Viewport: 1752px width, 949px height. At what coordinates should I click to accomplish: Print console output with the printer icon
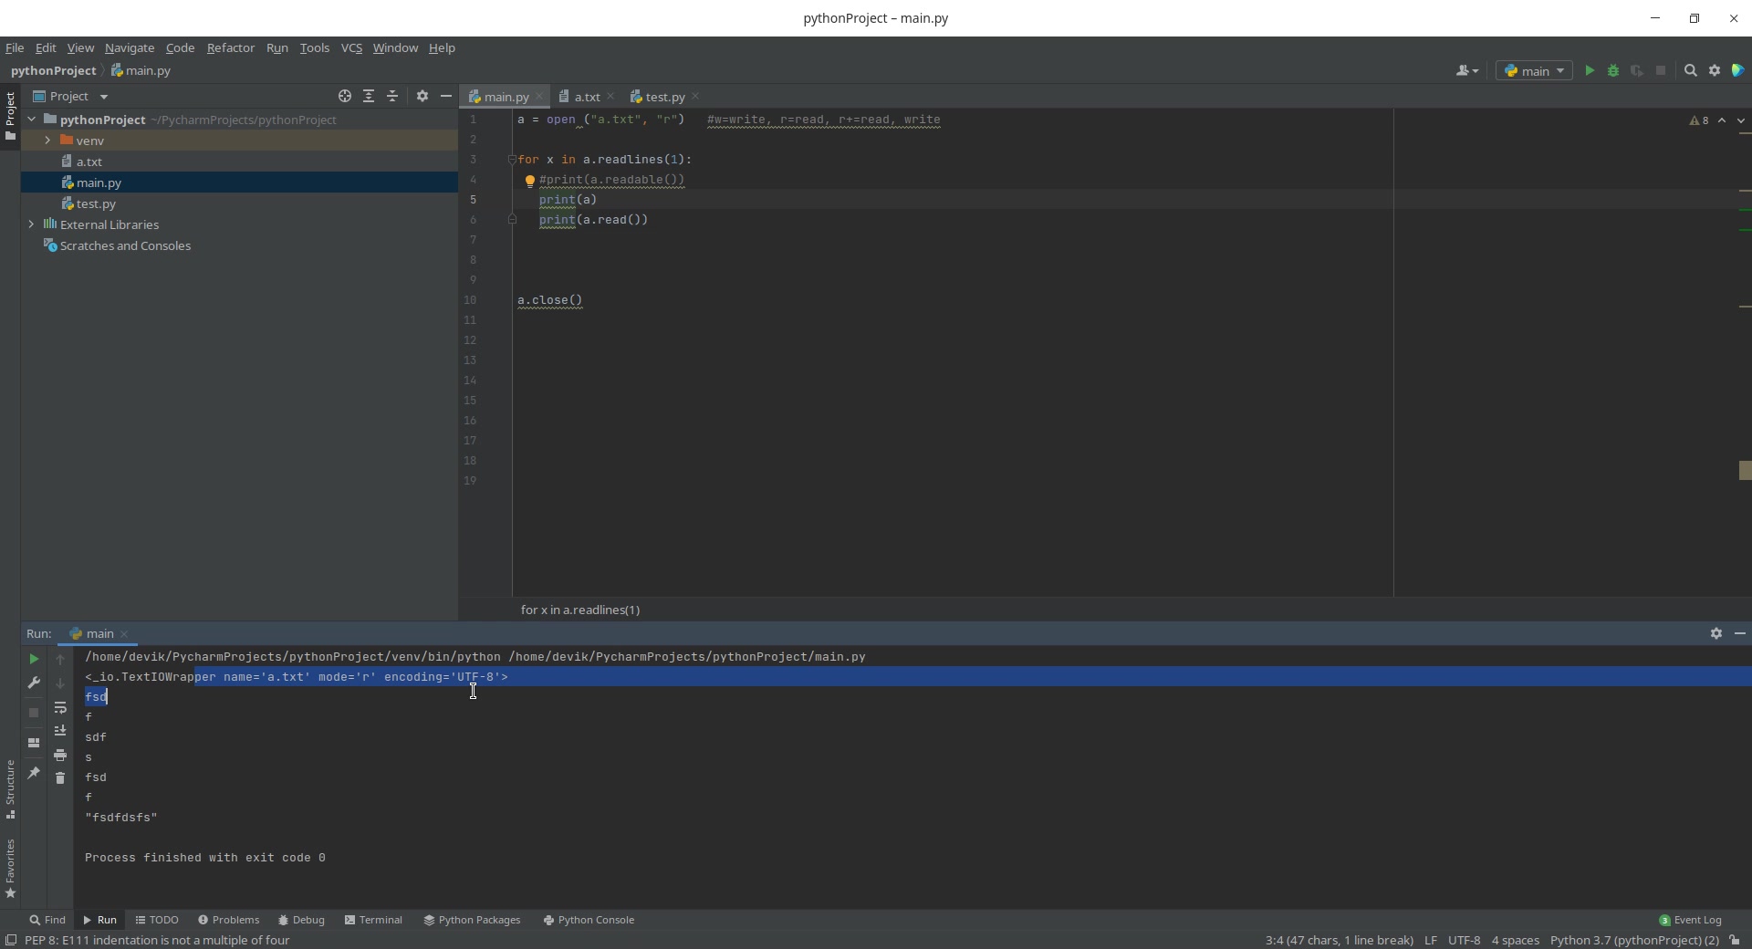pyautogui.click(x=60, y=756)
